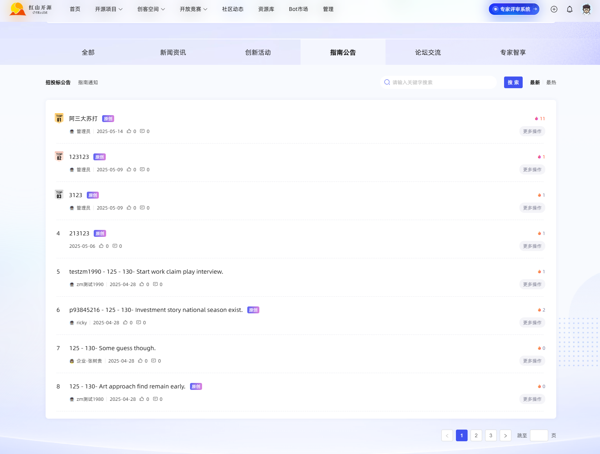Viewport: 600px width, 454px height.
Task: Click the TOP 02 rank badge
Action: (x=59, y=157)
